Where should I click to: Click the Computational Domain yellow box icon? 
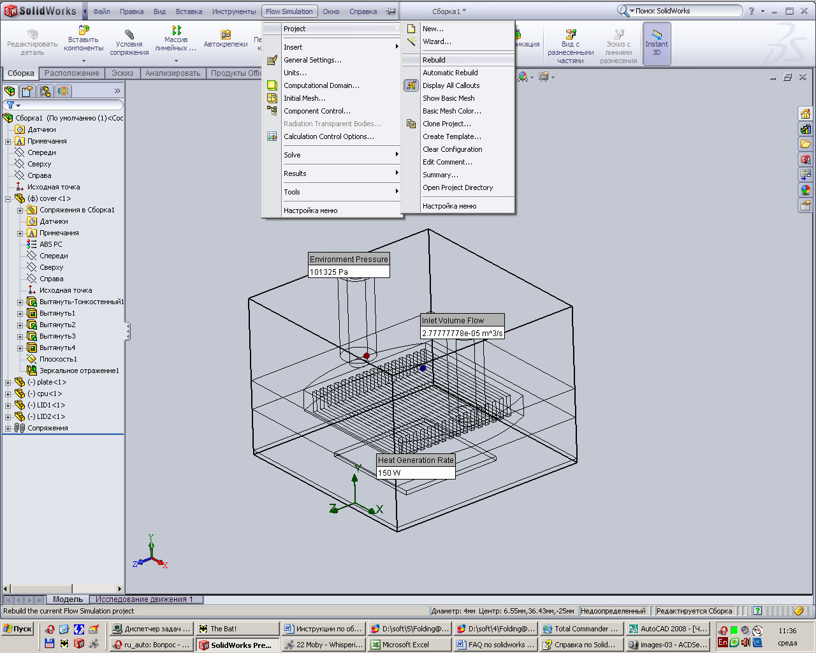tap(272, 85)
